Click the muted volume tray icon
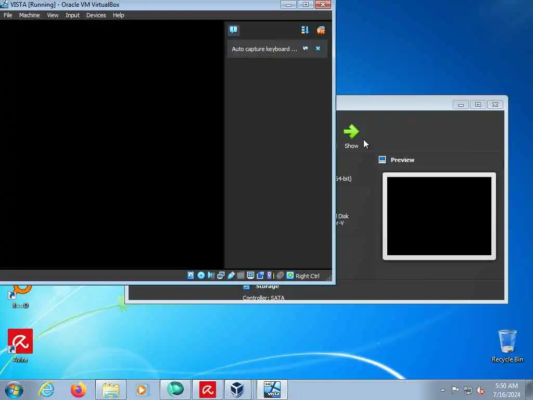This screenshot has width=533, height=400. click(x=480, y=390)
